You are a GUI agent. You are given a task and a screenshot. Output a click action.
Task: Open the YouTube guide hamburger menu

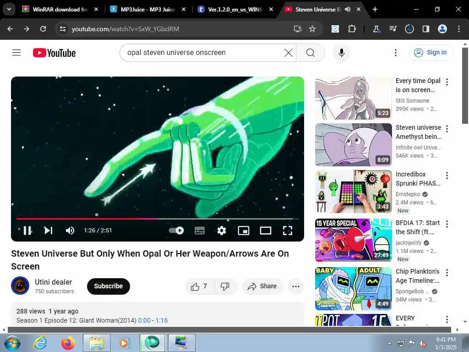pyautogui.click(x=16, y=53)
